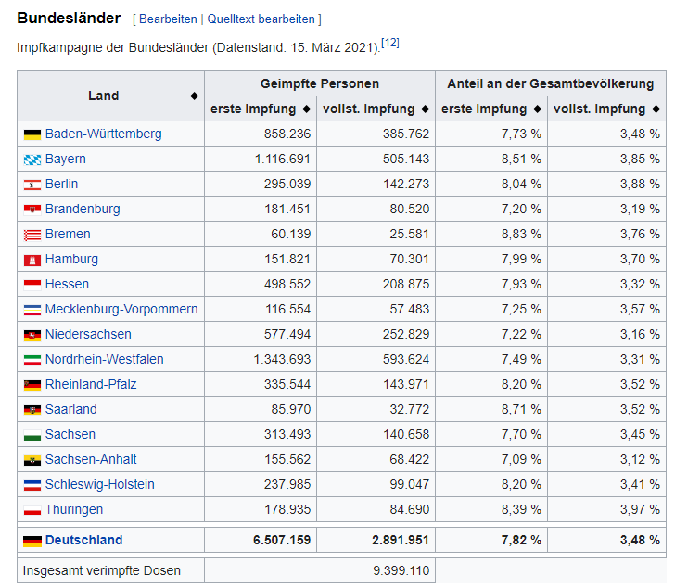Sort by erste Impfung population share
This screenshot has height=588, width=675.
point(537,109)
